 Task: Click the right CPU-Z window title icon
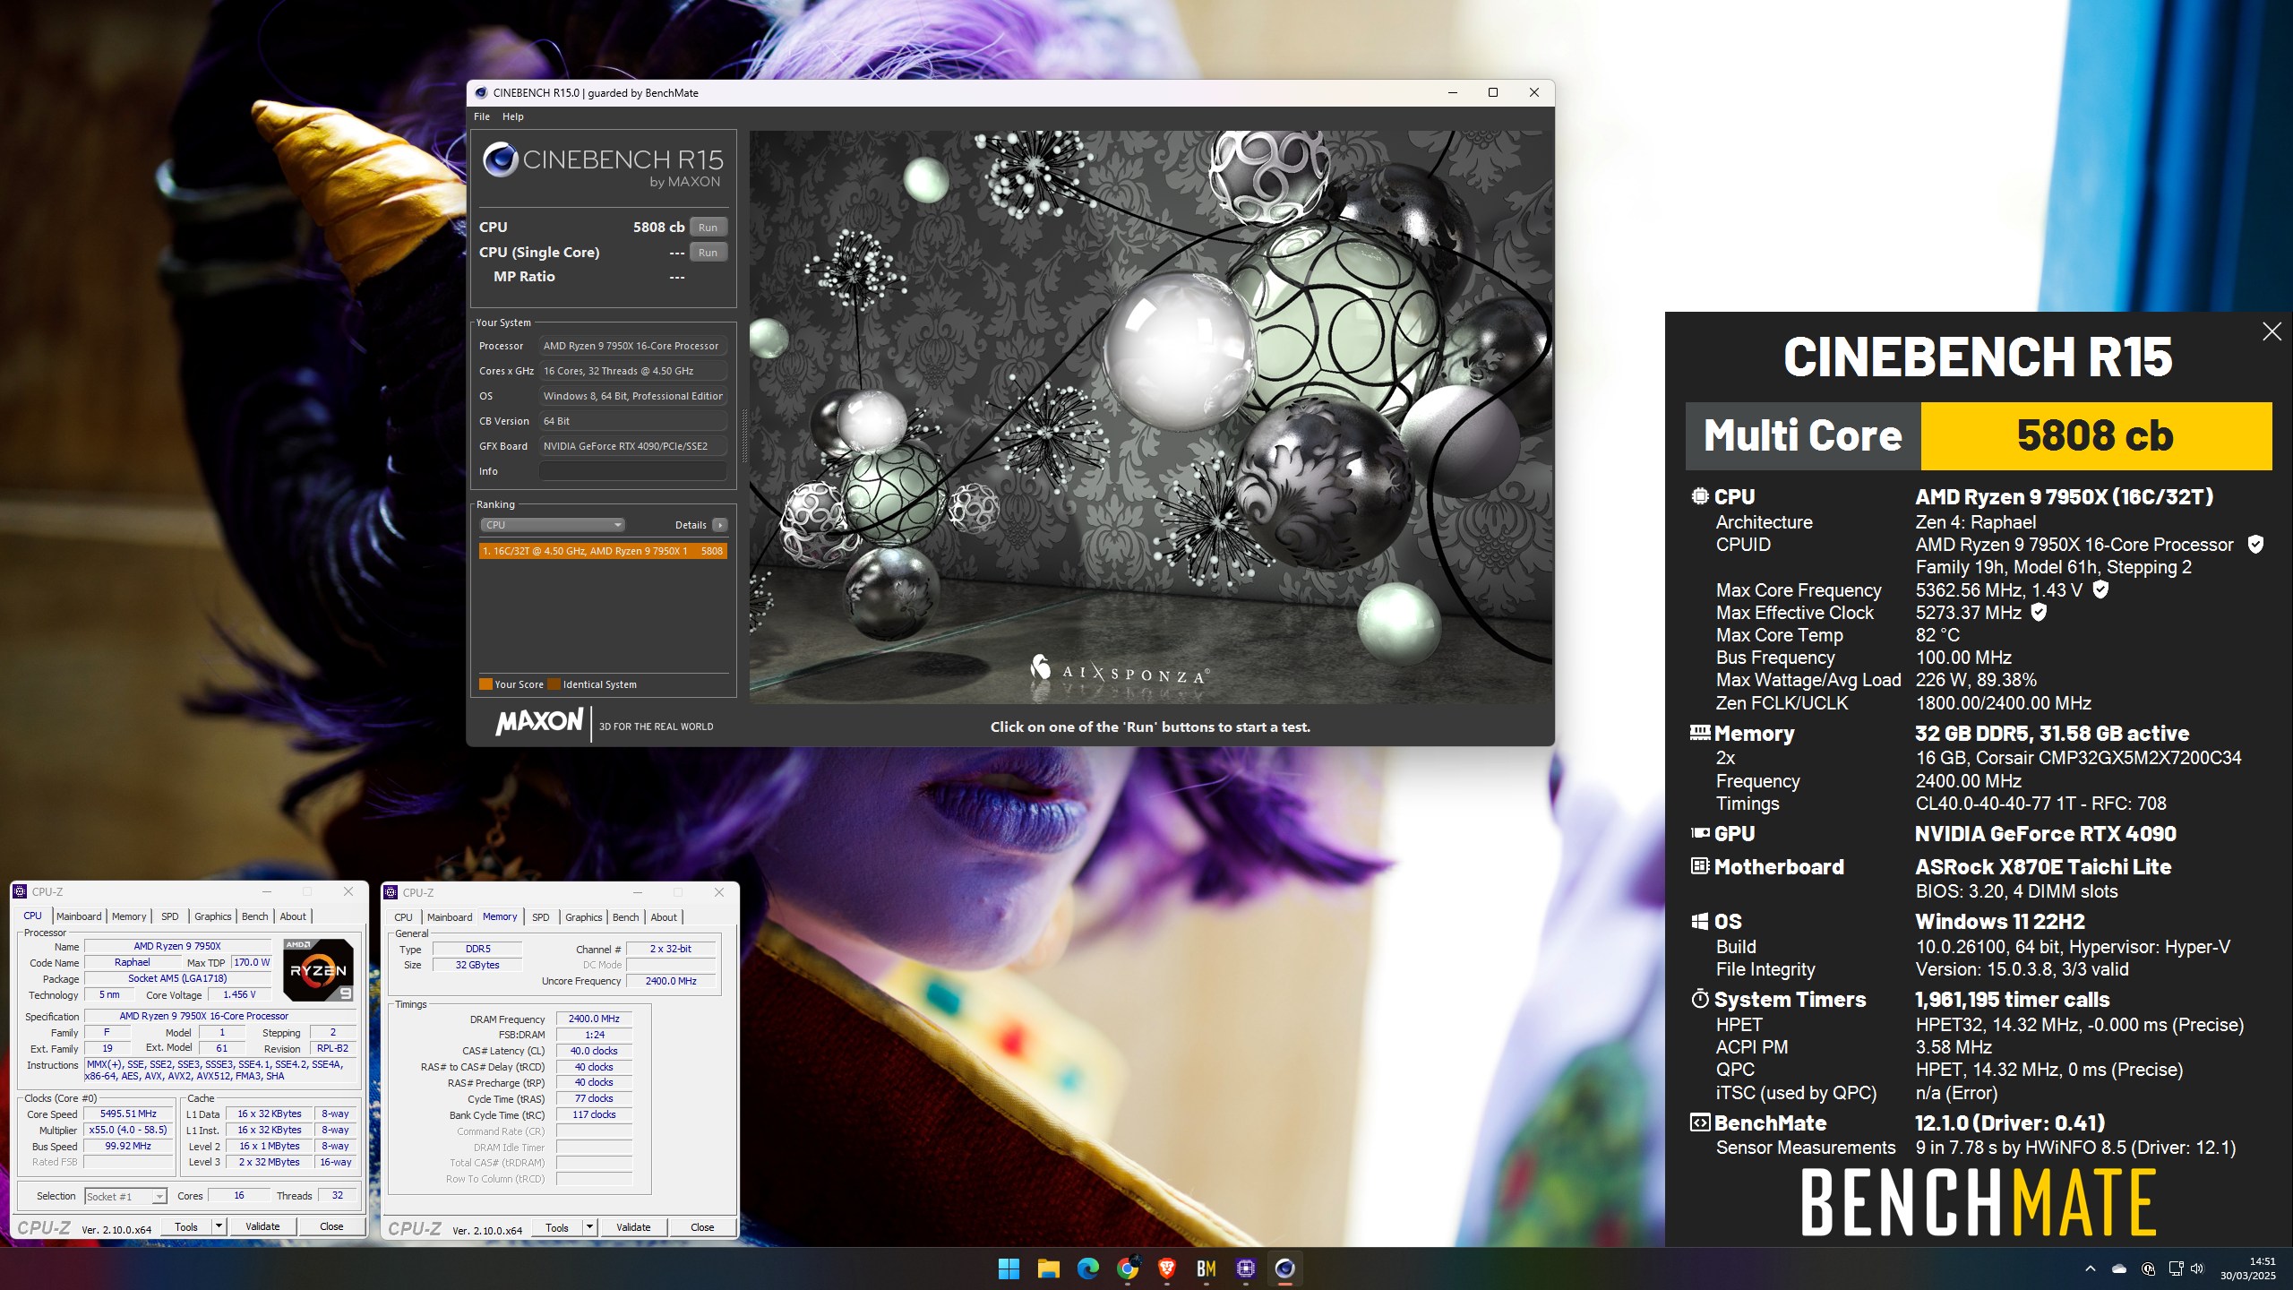pyautogui.click(x=391, y=892)
